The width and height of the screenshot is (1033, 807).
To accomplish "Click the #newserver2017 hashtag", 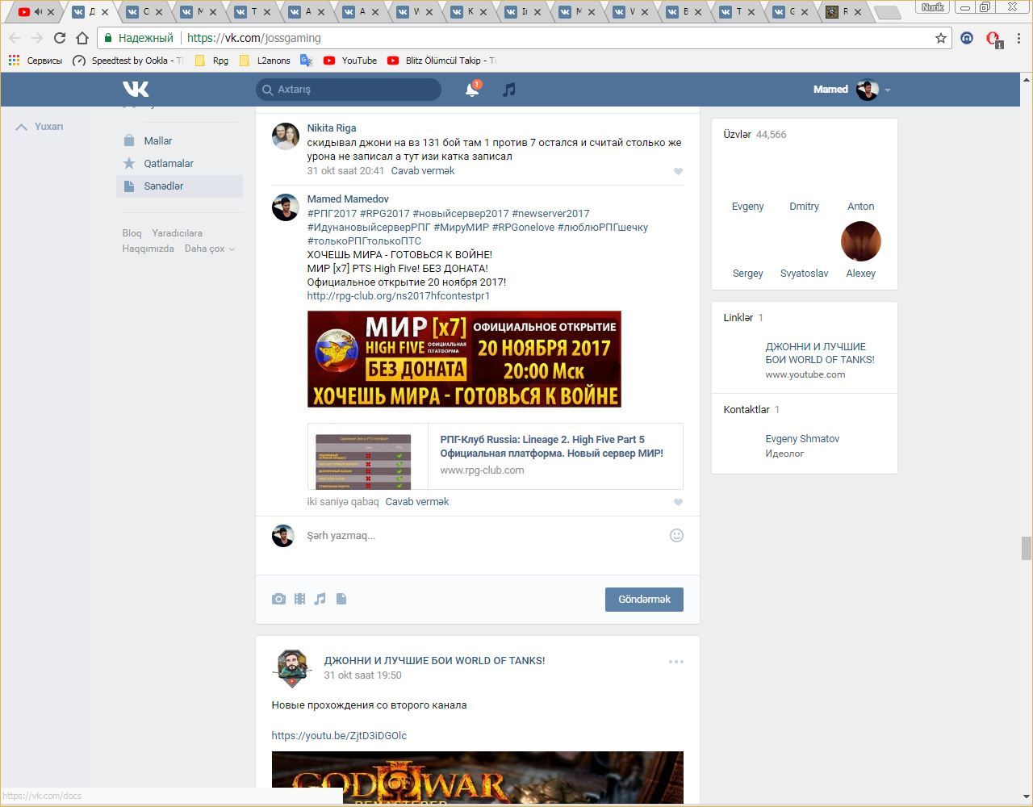I will [550, 214].
